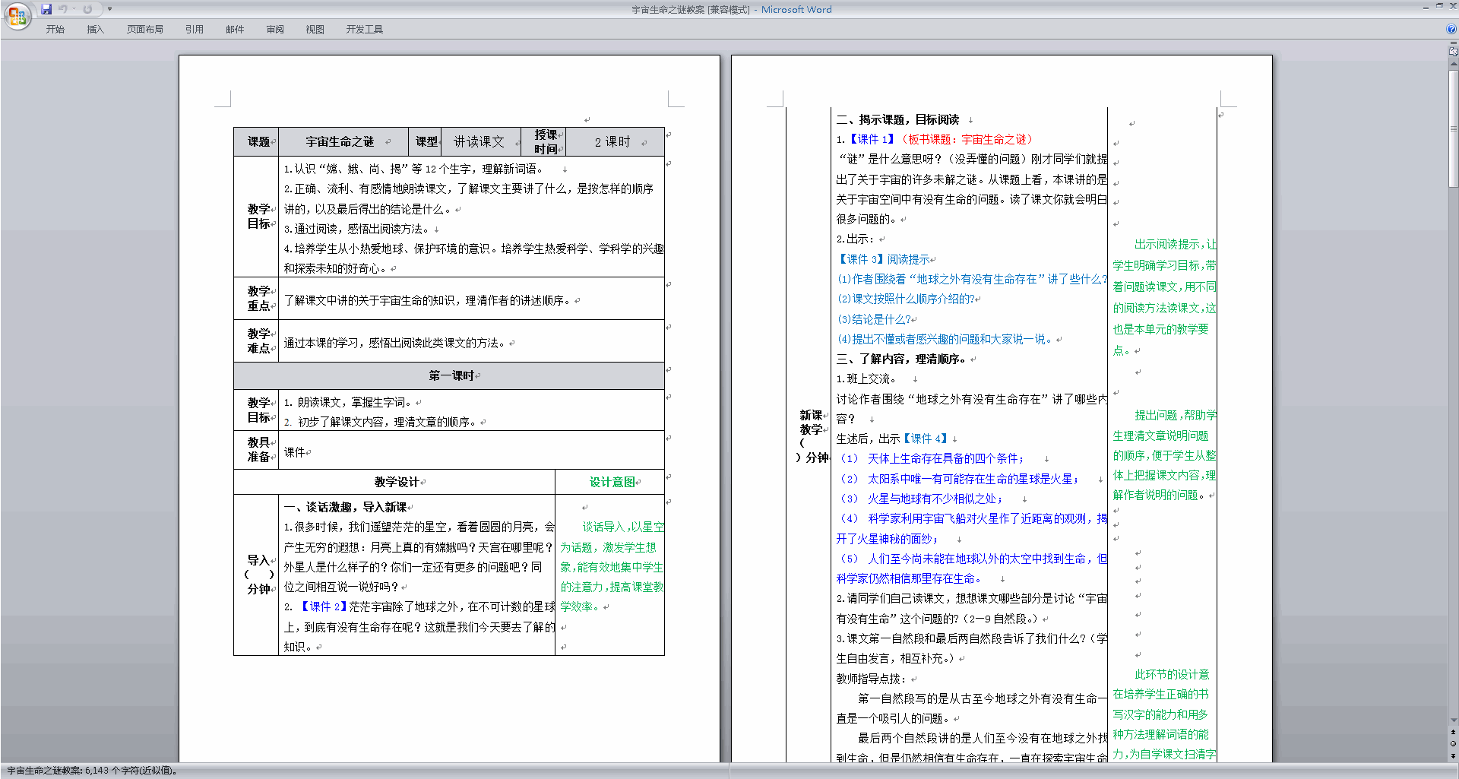
Task: Click the 第一课时 heading row
Action: pyautogui.click(x=449, y=375)
